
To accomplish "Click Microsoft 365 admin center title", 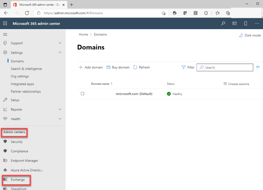I will (36, 23).
